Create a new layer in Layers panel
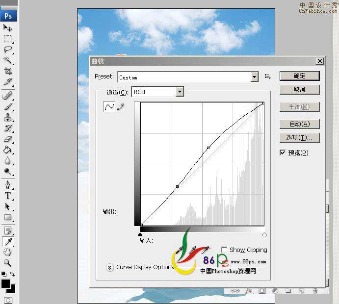This screenshot has width=339, height=304. 302,291
